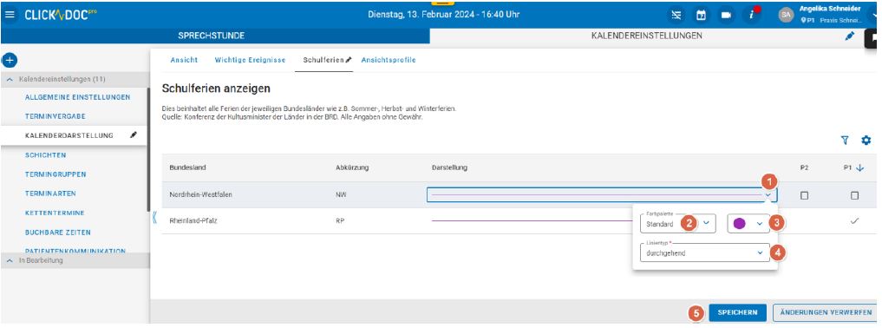This screenshot has width=882, height=328.
Task: Click the blue plus add button
Action: (x=10, y=60)
